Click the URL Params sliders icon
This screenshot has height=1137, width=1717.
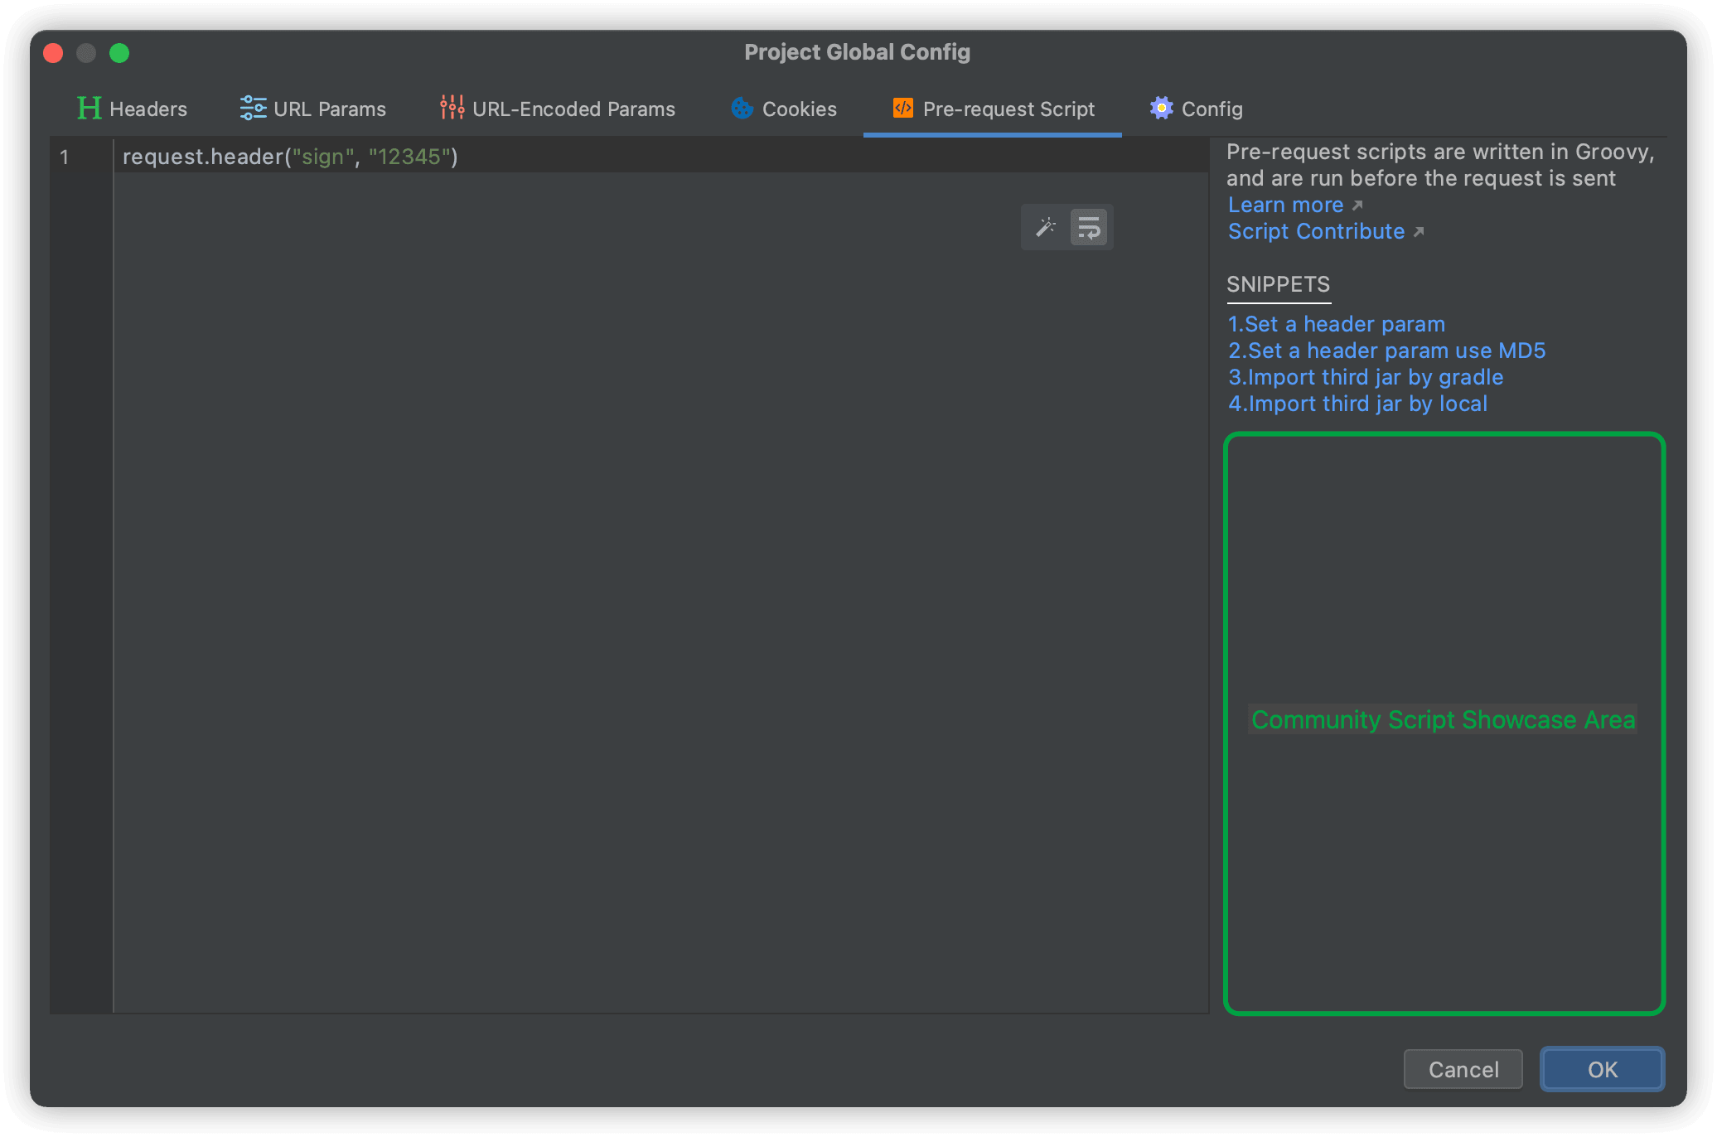click(x=253, y=109)
